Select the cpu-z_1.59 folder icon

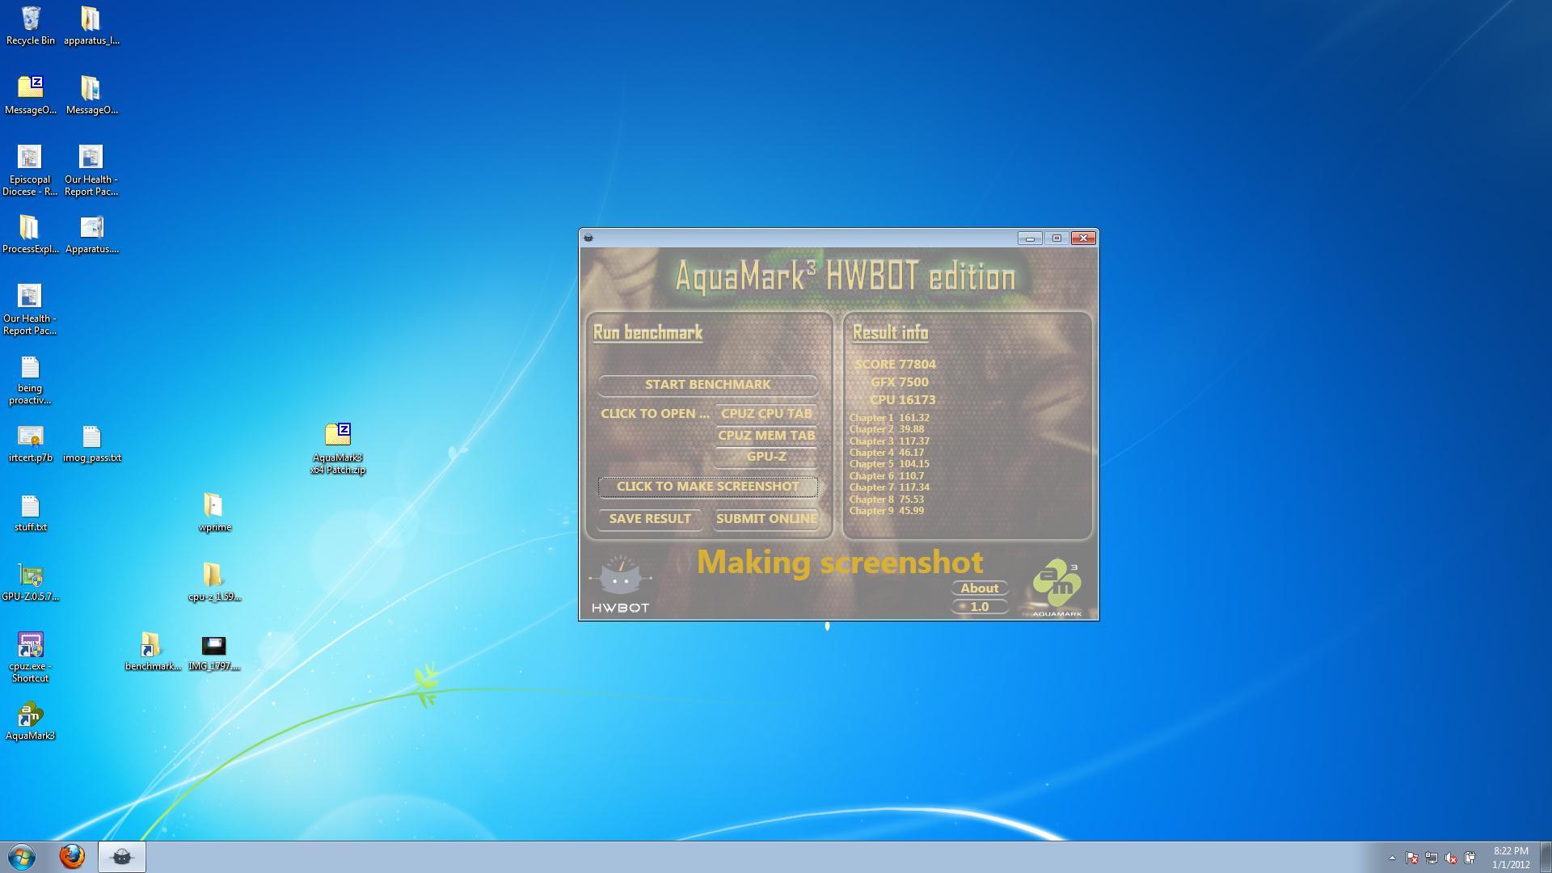(x=214, y=583)
